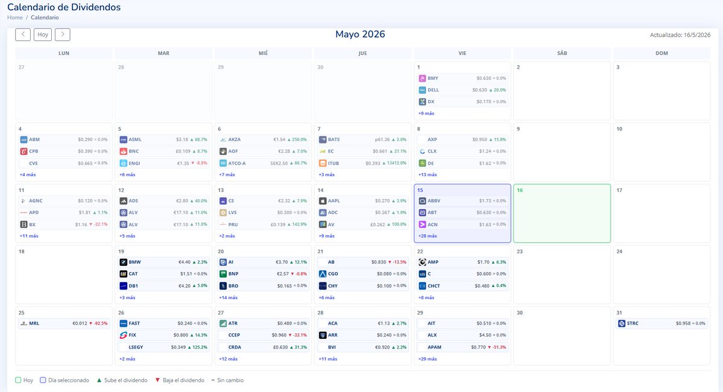Open the CCEP dividend entry
Image resolution: width=723 pixels, height=392 pixels.
[x=263, y=335]
